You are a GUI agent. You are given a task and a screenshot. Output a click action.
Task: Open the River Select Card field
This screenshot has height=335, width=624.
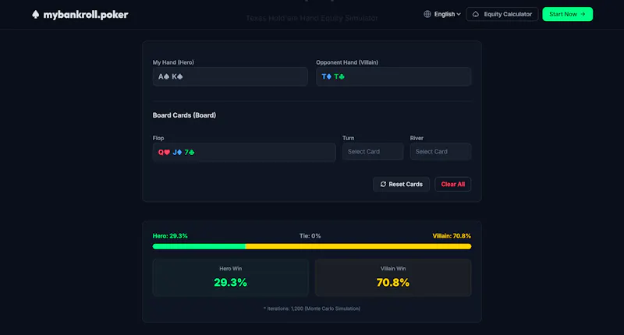(441, 151)
